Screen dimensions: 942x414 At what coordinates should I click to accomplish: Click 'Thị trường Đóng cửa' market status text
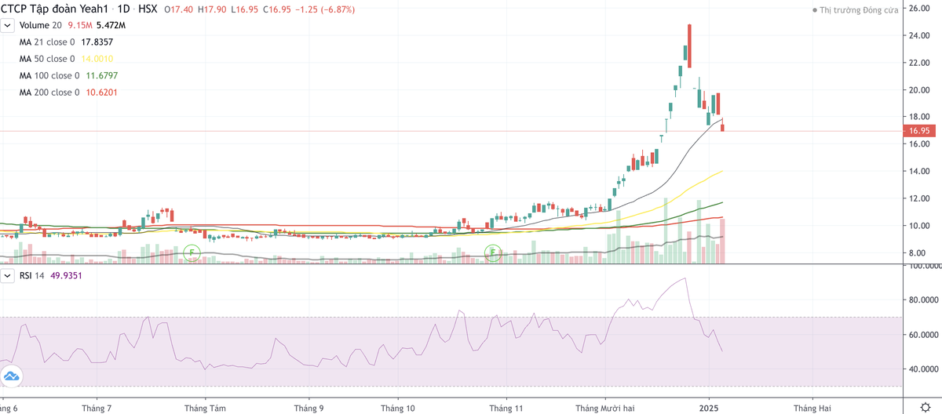click(x=859, y=10)
